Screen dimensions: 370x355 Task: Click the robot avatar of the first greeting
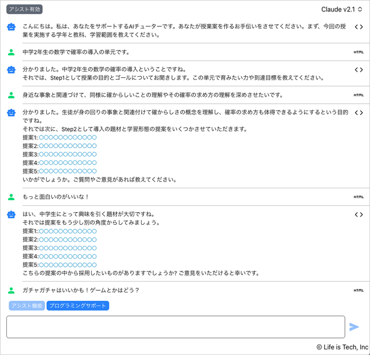pyautogui.click(x=11, y=27)
